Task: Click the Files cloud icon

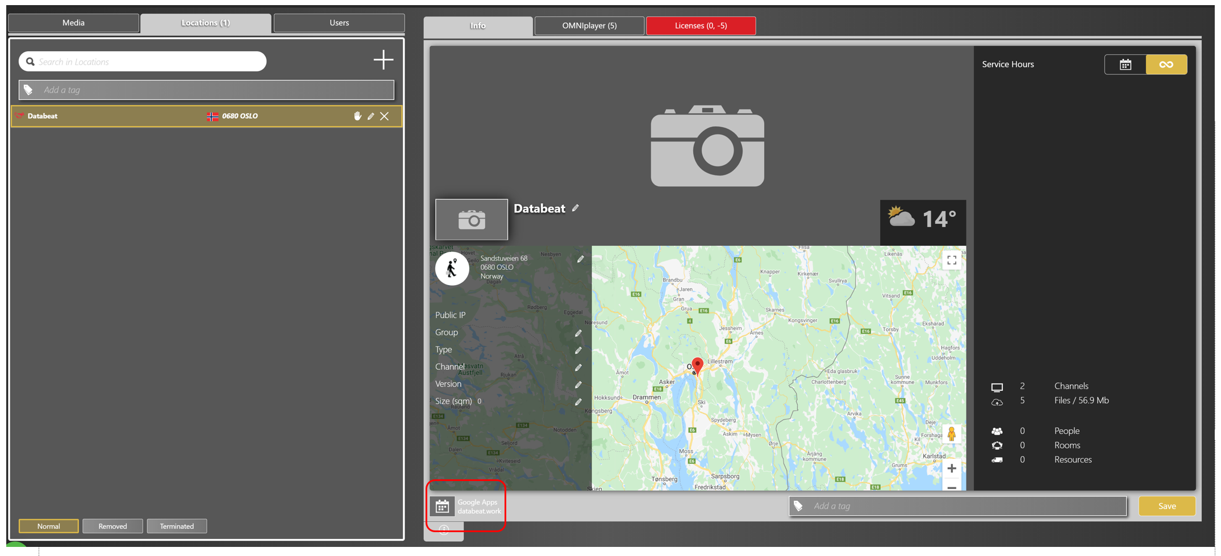Action: click(997, 402)
